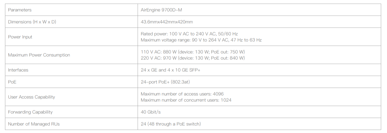Click the Rated power 100 V AC line
The height and width of the screenshot is (133, 387).
pos(189,34)
